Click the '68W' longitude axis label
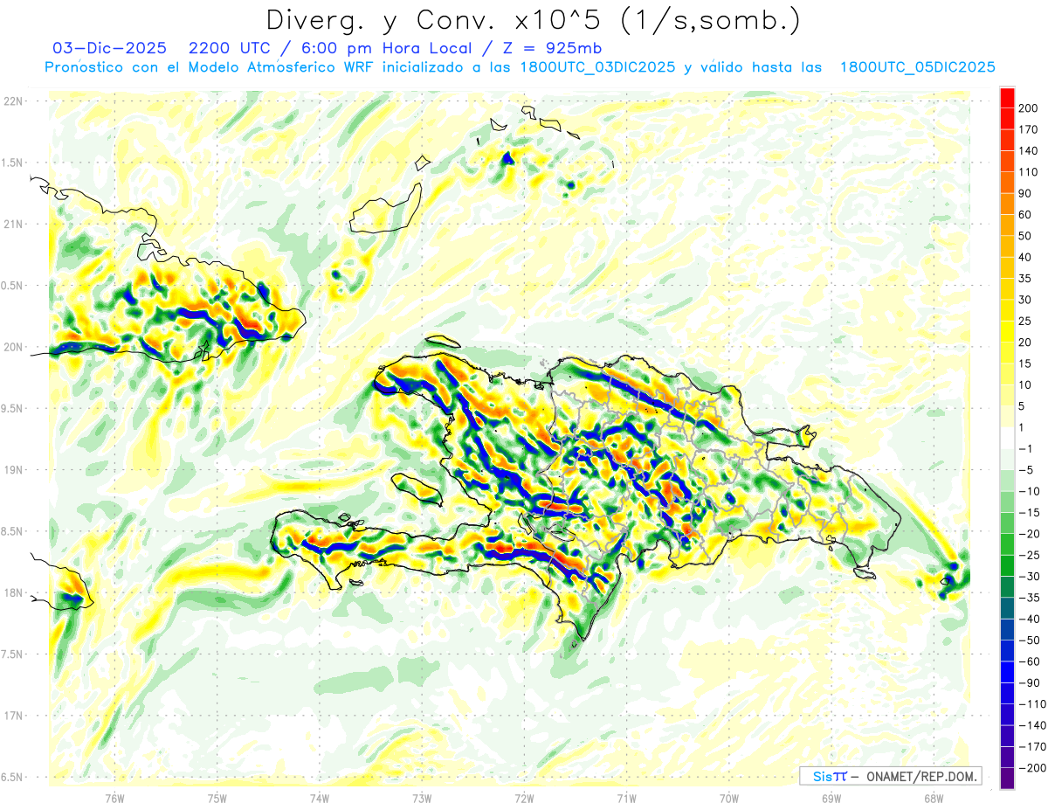 (933, 799)
